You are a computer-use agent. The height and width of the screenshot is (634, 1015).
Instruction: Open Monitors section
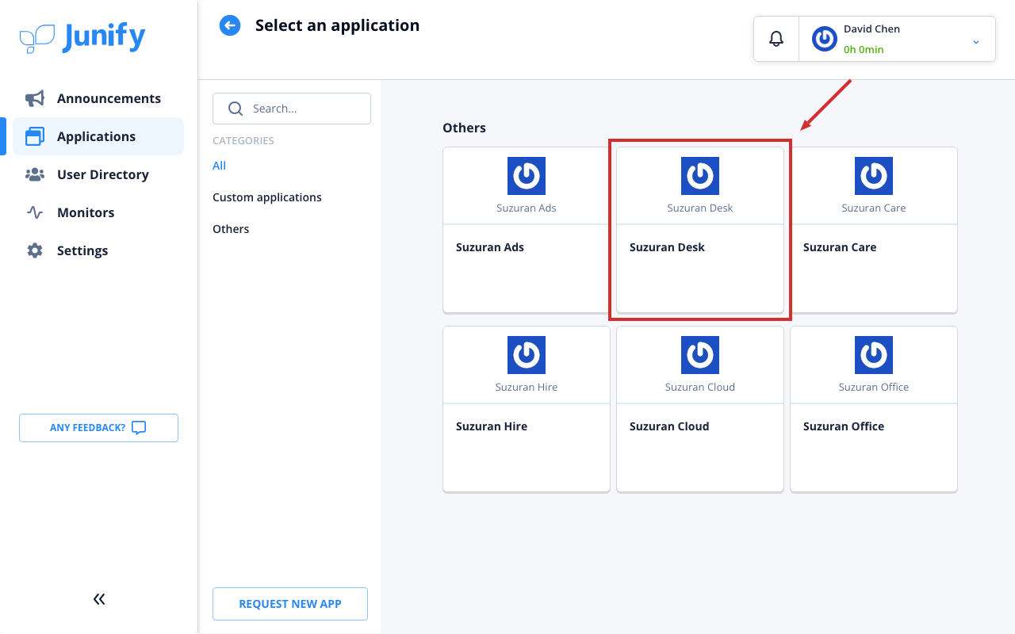coord(98,212)
